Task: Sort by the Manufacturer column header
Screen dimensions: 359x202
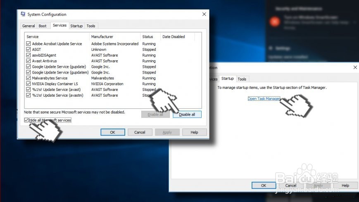Action: 115,37
